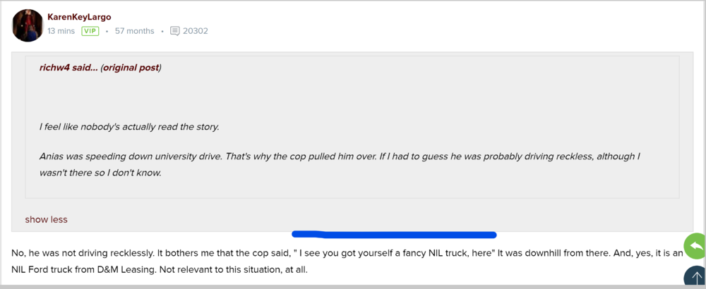This screenshot has height=289, width=706.
Task: Click the word said in the quote header
Action: pyautogui.click(x=83, y=68)
